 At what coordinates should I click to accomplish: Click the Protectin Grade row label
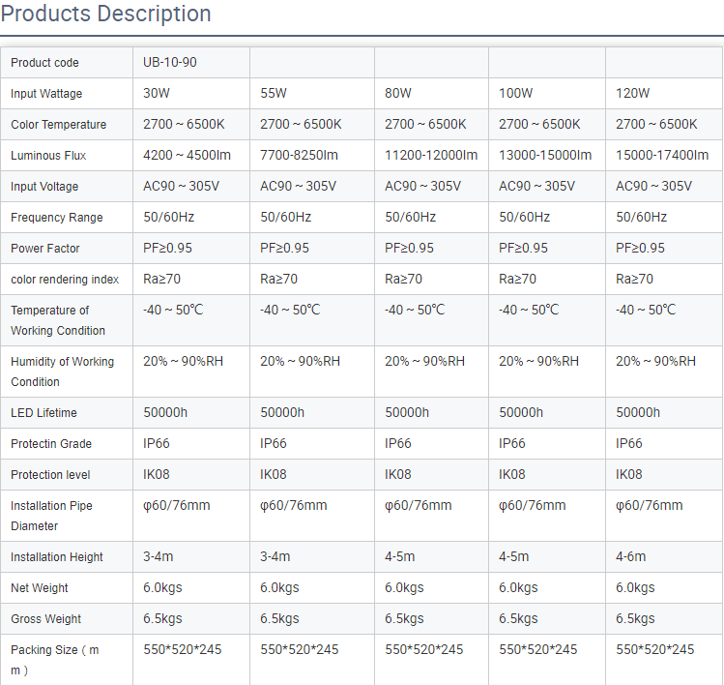[x=51, y=444]
